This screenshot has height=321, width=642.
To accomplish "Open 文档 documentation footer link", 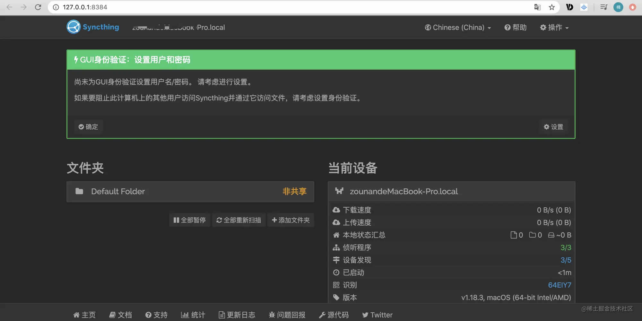I will point(121,315).
